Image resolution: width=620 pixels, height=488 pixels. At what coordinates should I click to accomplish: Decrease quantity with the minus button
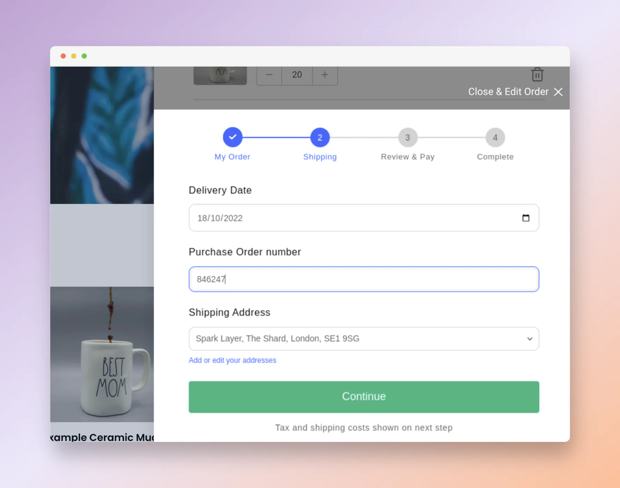[x=269, y=75]
